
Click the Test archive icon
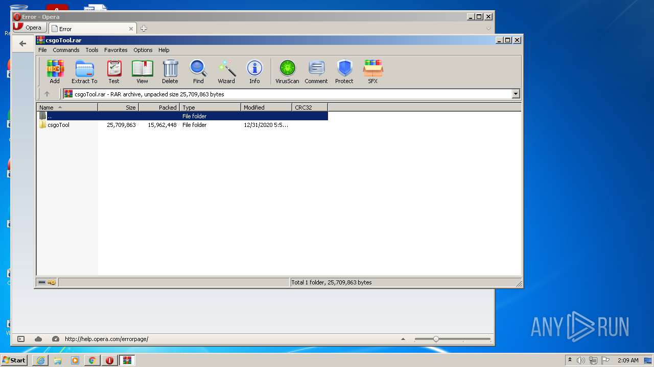(114, 71)
